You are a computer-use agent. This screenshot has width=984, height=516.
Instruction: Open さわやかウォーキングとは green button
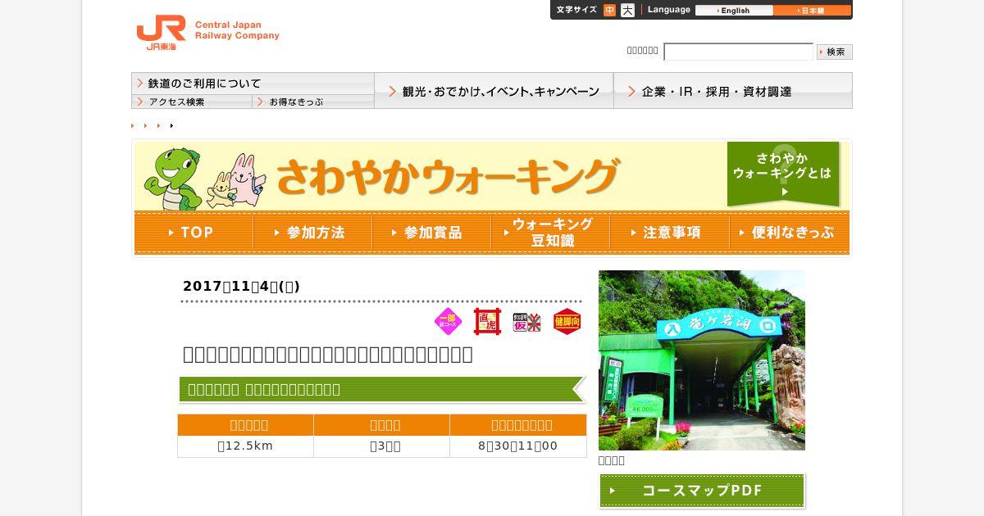783,174
